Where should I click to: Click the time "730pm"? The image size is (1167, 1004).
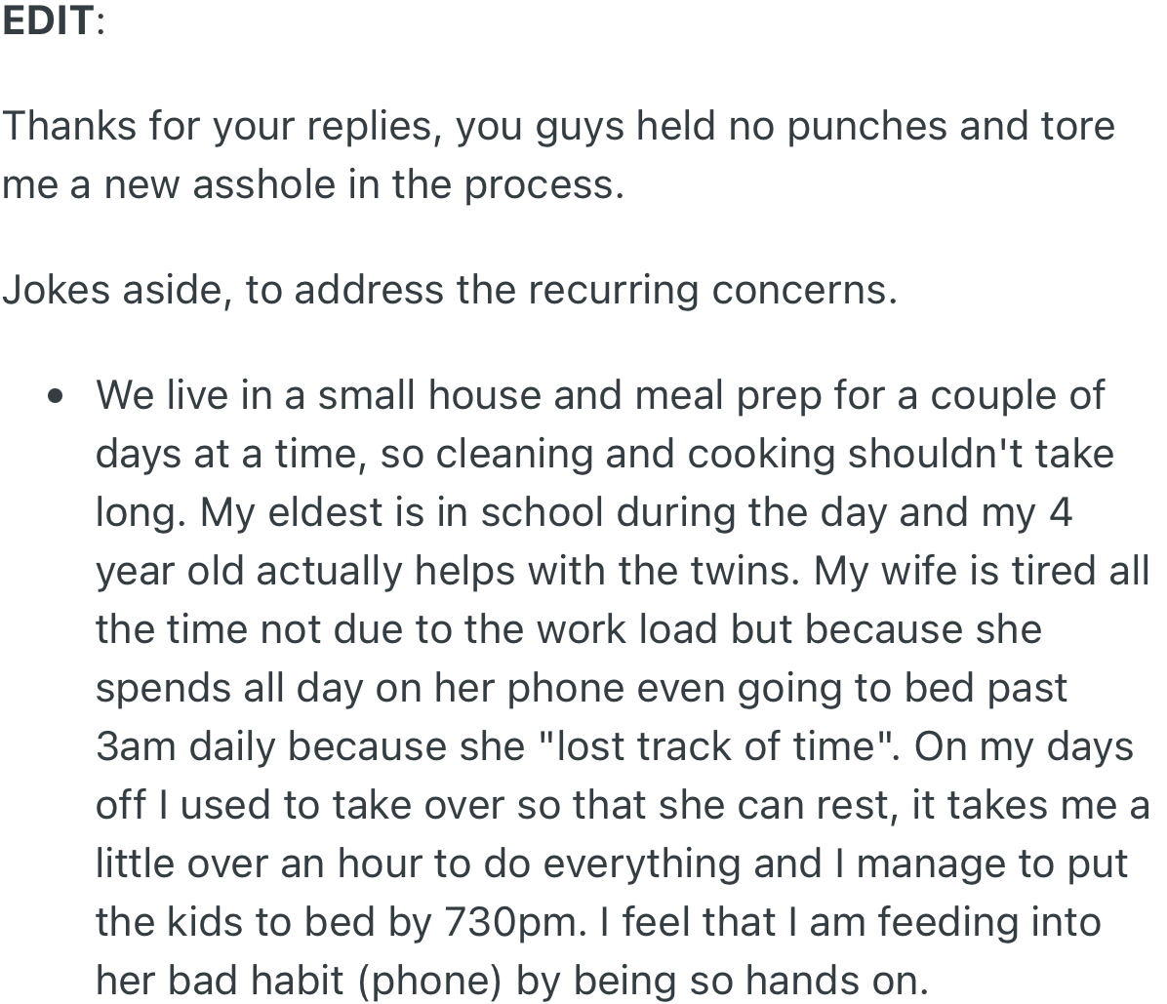pos(509,922)
